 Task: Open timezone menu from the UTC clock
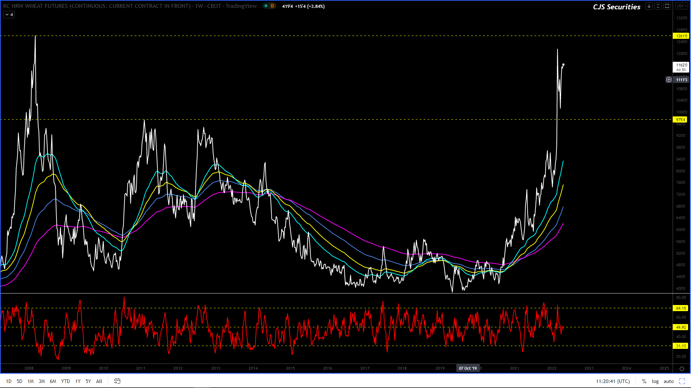coord(613,381)
